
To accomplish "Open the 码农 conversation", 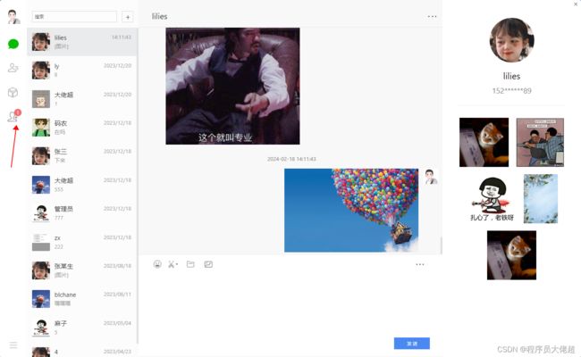I will click(82, 128).
